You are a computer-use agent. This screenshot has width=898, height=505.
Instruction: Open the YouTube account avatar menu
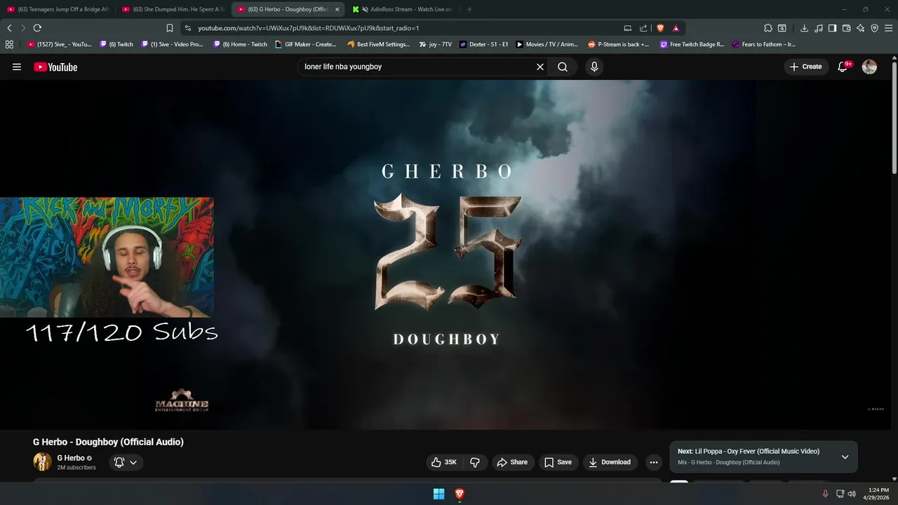(869, 67)
